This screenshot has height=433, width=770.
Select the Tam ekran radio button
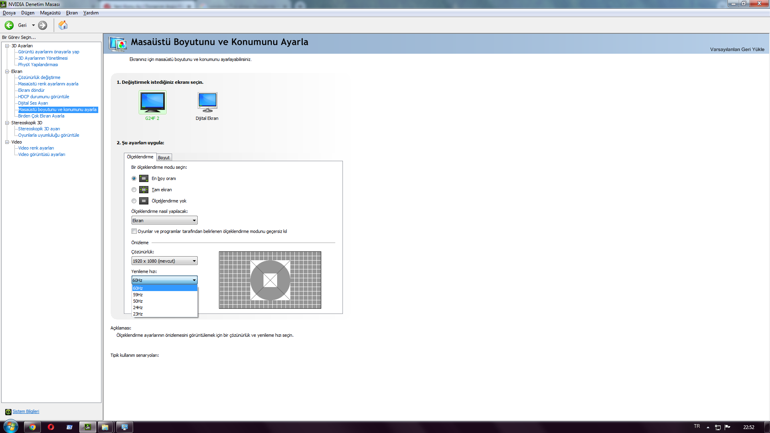click(134, 190)
